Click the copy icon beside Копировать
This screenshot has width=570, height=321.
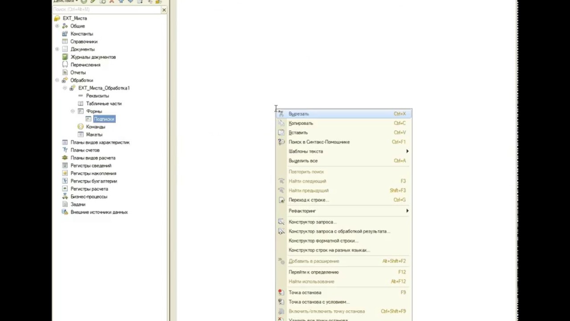pyautogui.click(x=281, y=123)
